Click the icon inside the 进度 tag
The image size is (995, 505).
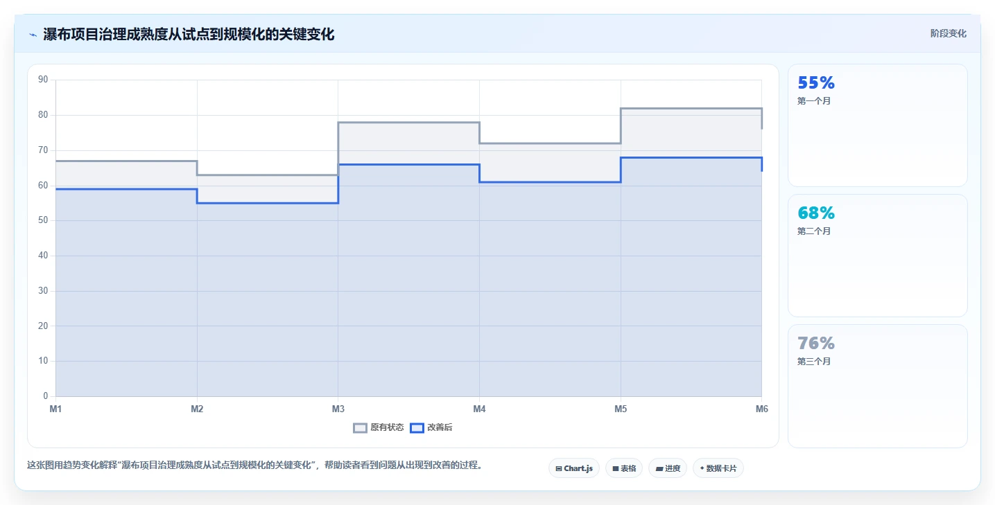pos(659,469)
